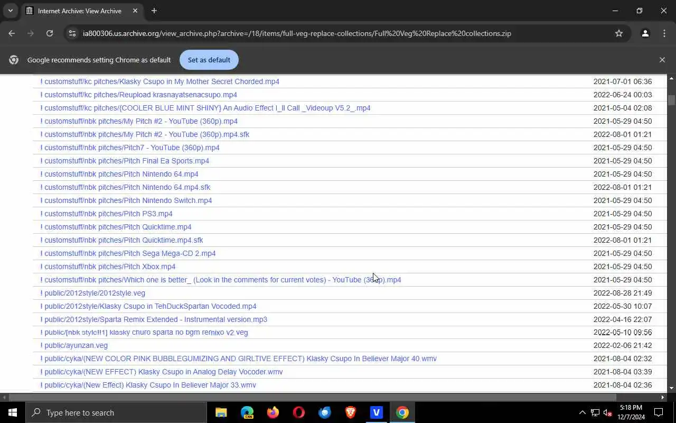
Task: Open public/ayunzan.veg link
Action: (x=74, y=345)
